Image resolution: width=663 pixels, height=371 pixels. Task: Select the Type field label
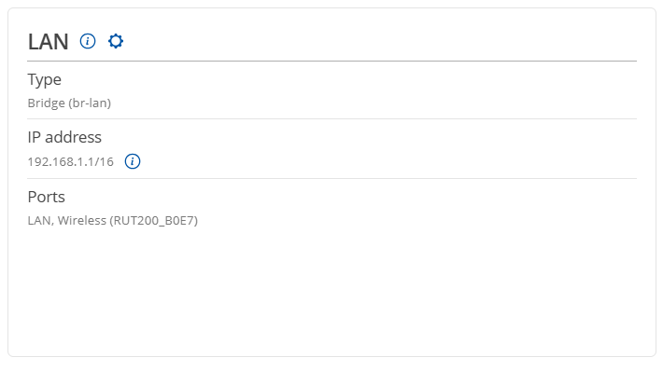(x=45, y=80)
